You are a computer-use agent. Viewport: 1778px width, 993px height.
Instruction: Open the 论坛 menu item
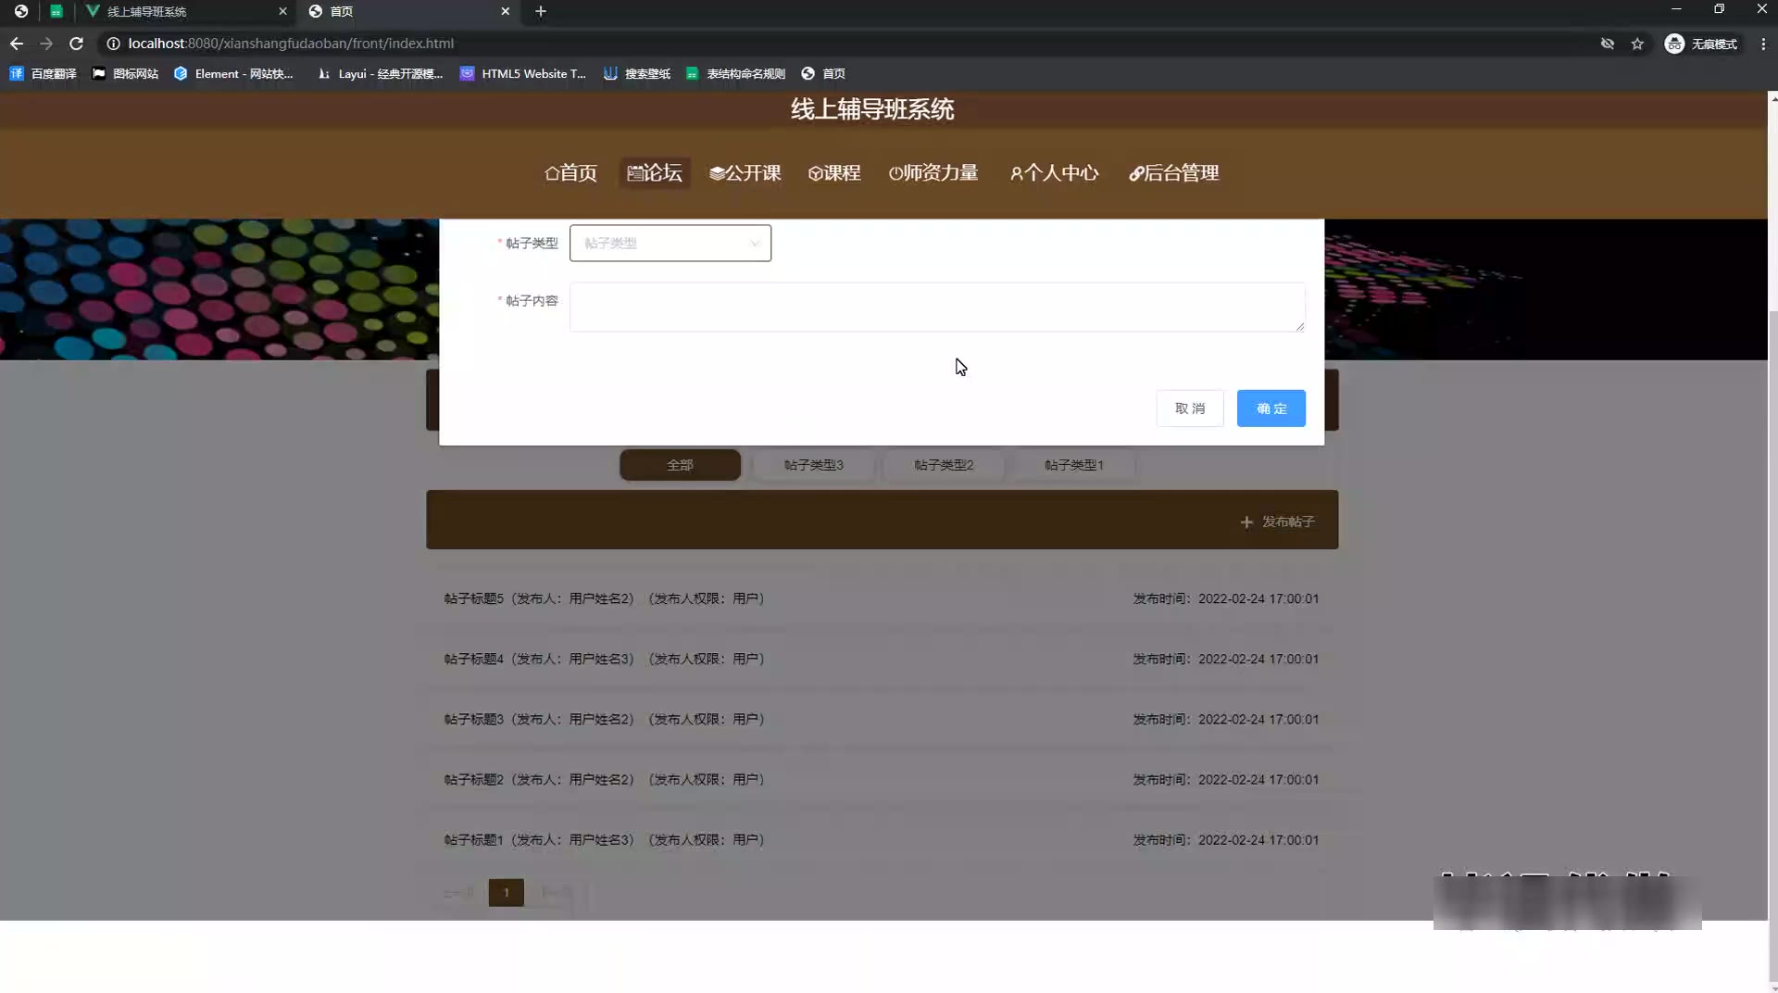[655, 173]
